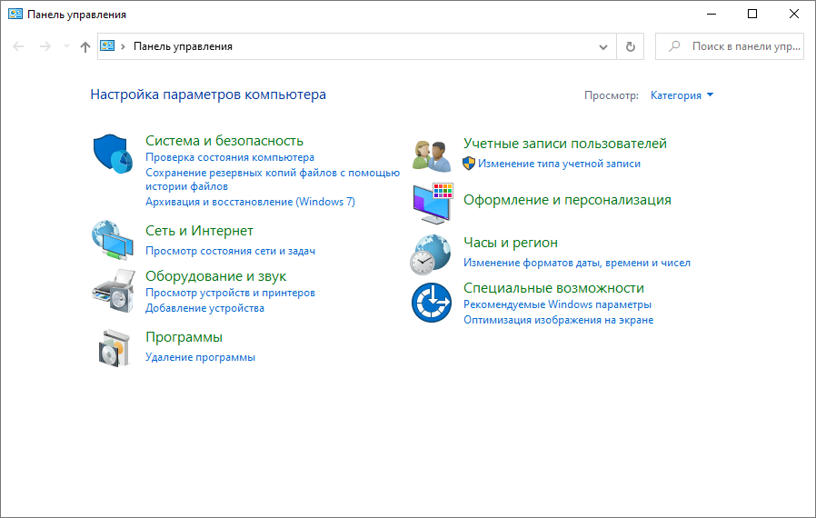Open the Категория view dropdown
This screenshot has height=518, width=816.
[x=682, y=95]
